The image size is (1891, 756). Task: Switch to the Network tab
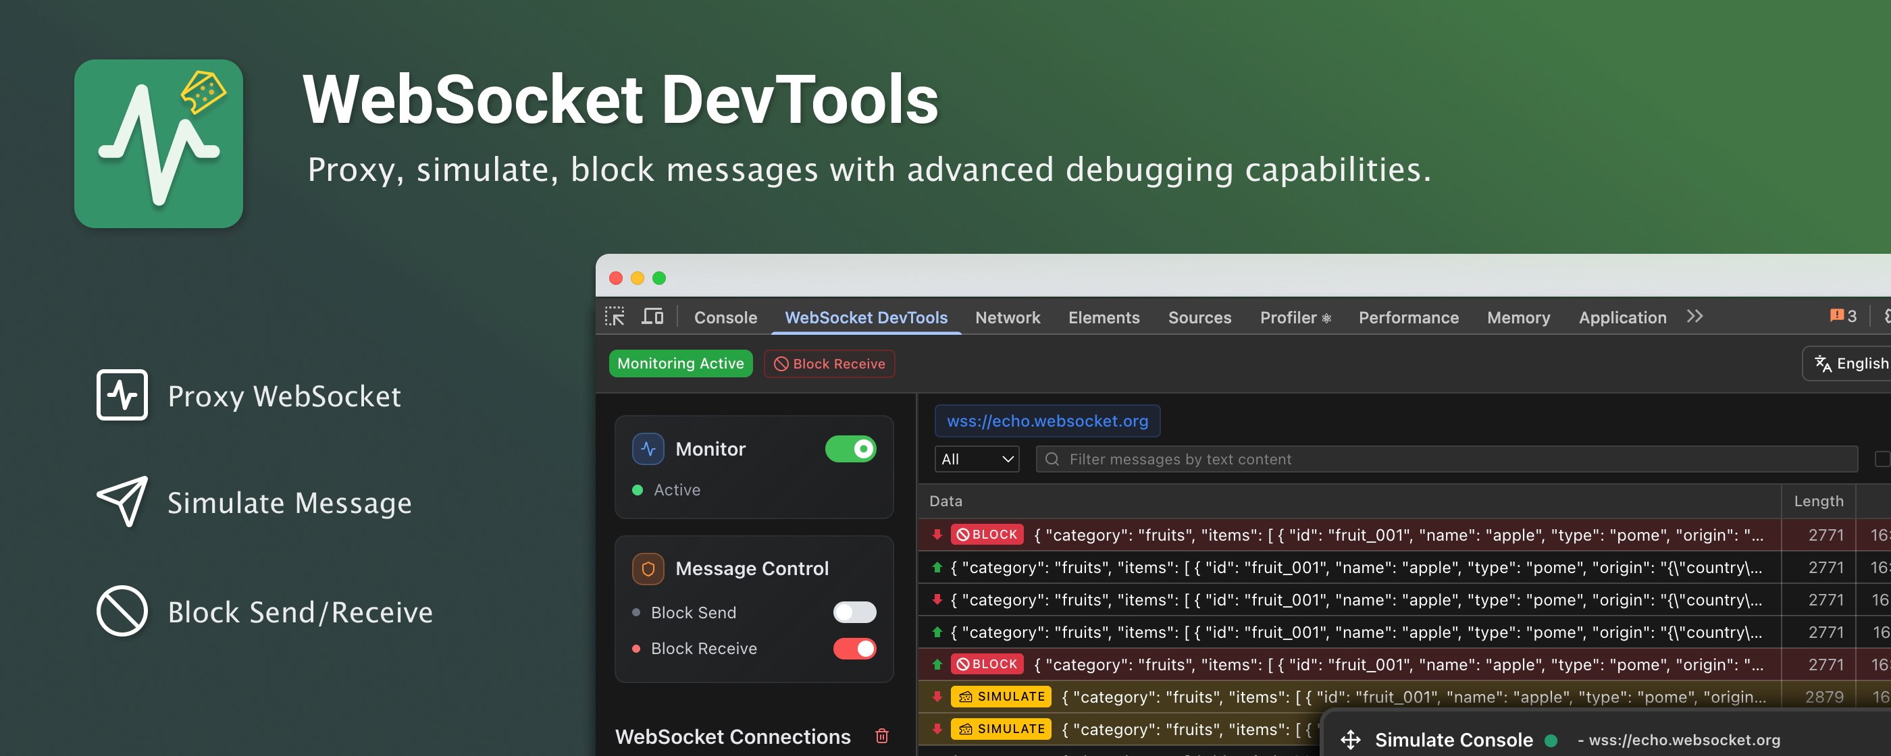[1007, 318]
